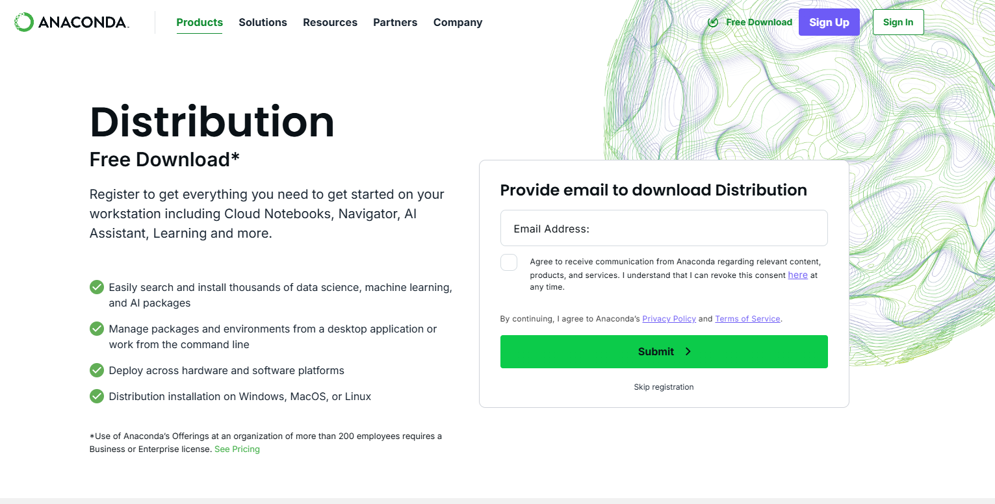The height and width of the screenshot is (504, 995).
Task: Click the 'Distribution' heading
Action: click(x=212, y=121)
